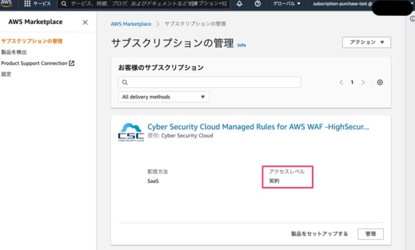Click the 製品をセットアップする link

point(320,234)
